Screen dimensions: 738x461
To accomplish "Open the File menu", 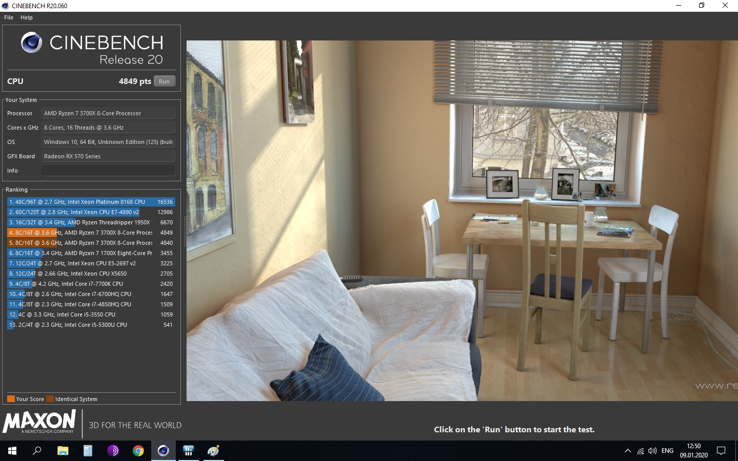I will pos(9,17).
